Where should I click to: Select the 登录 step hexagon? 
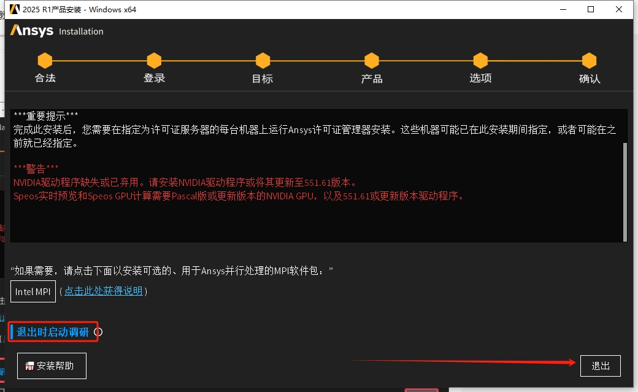[x=154, y=61]
